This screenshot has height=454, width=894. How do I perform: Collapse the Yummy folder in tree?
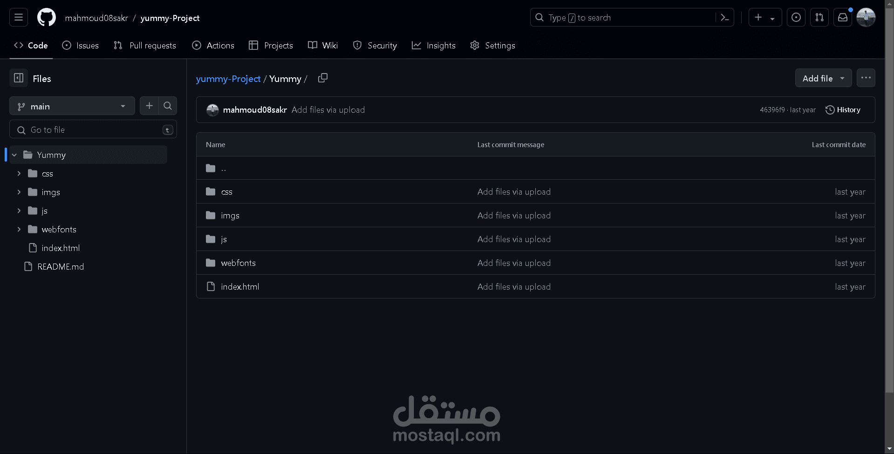tap(14, 155)
